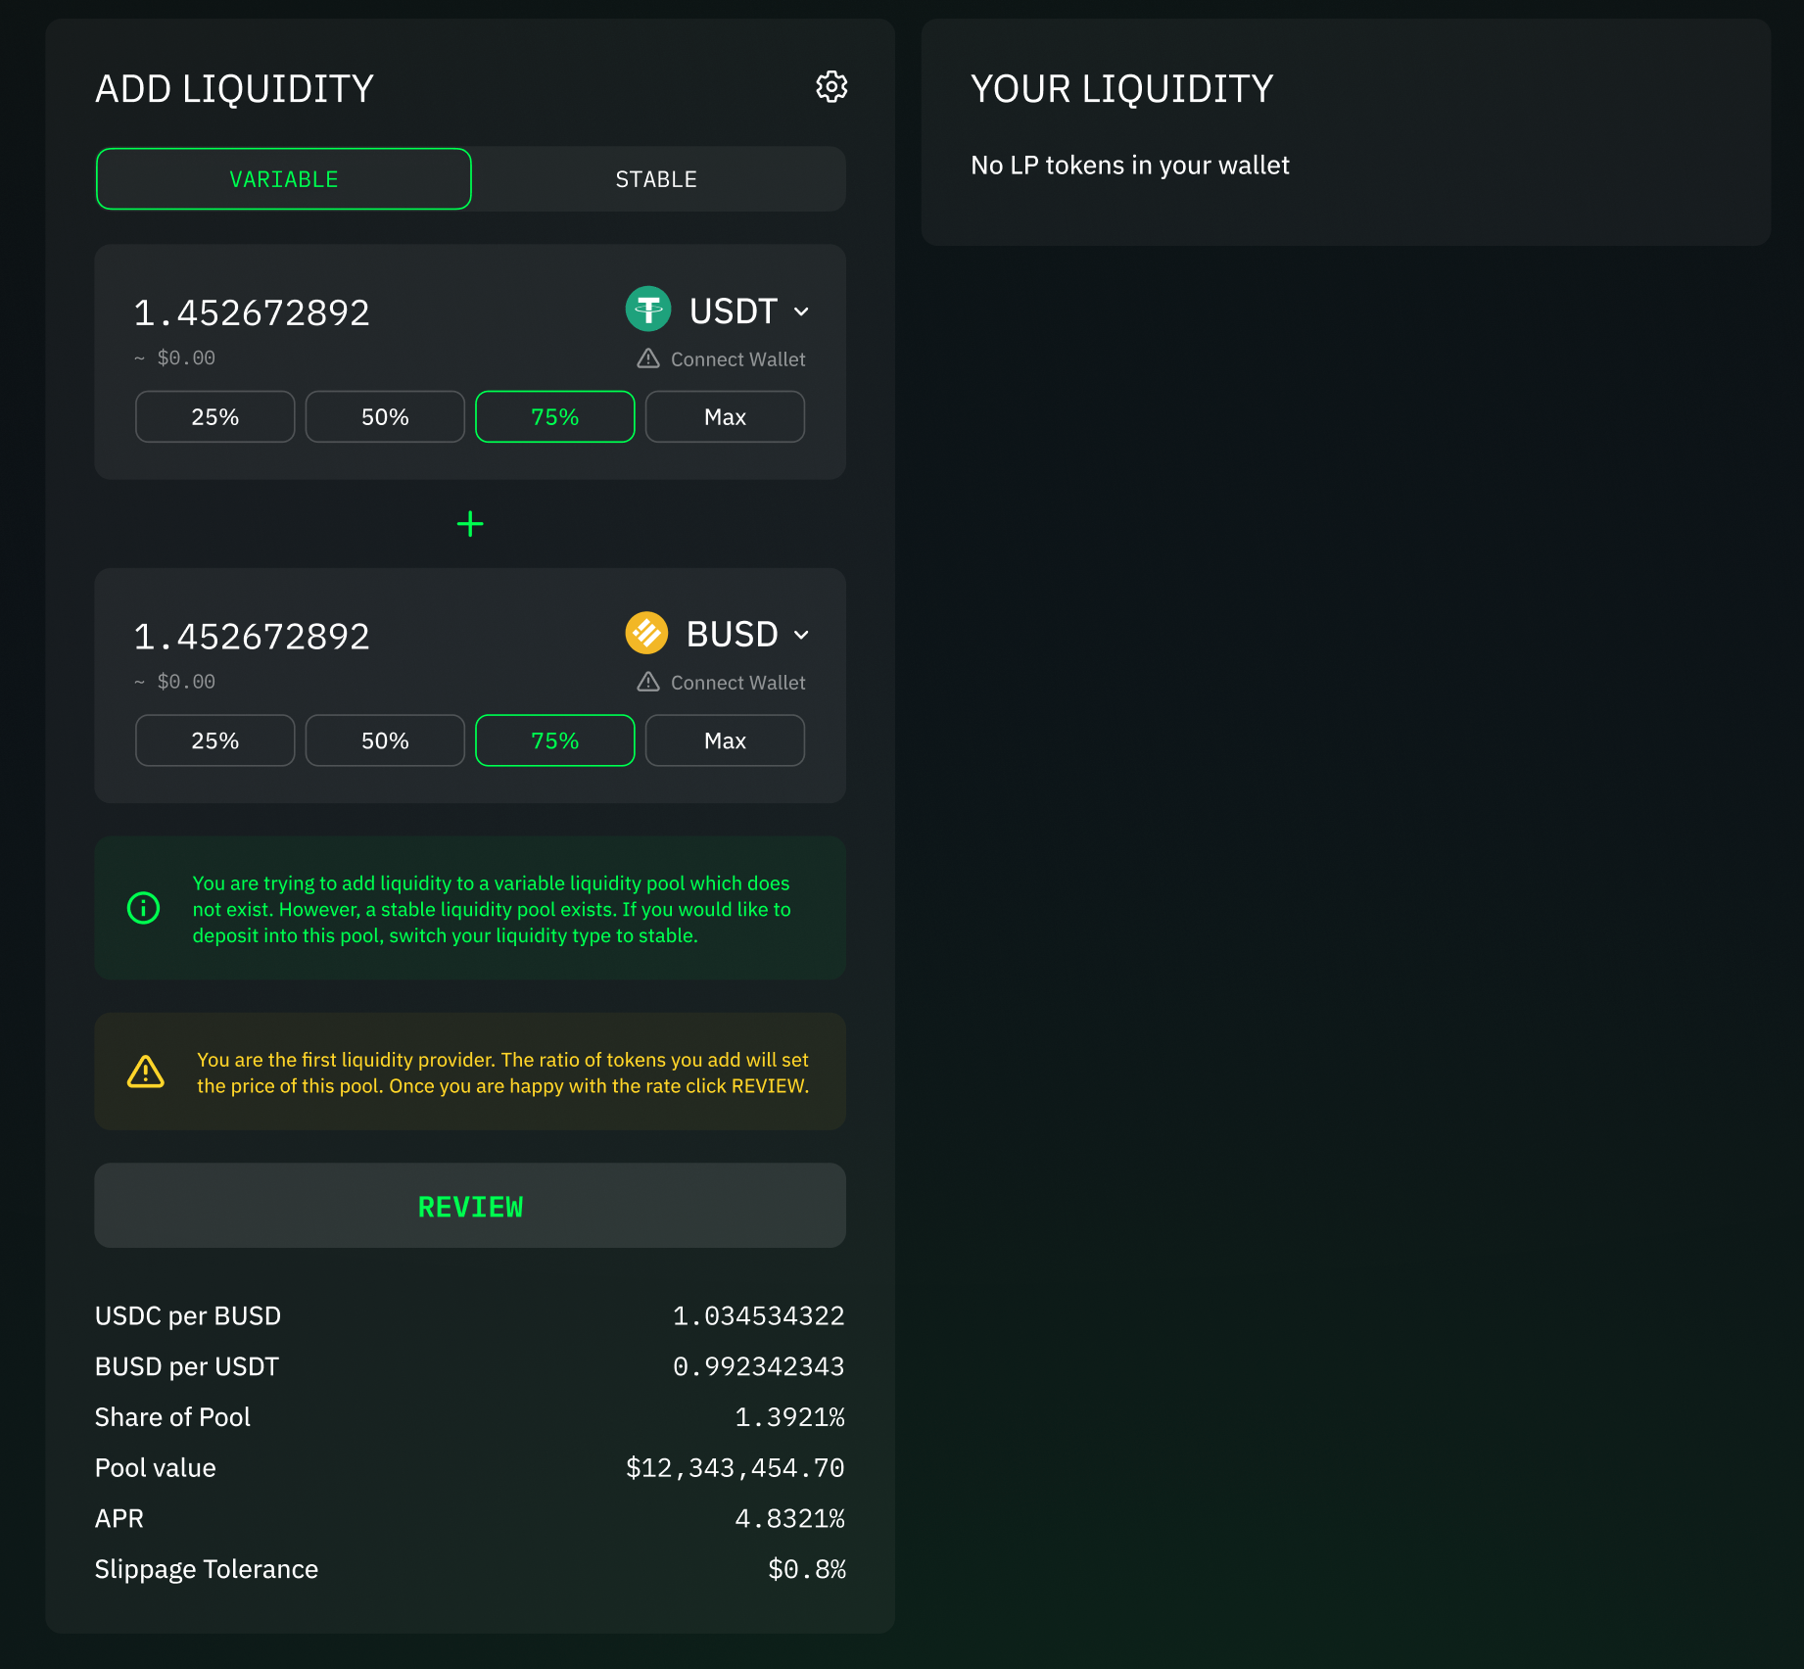Switch to the STABLE liquidity tab
The height and width of the screenshot is (1669, 1804).
[656, 179]
